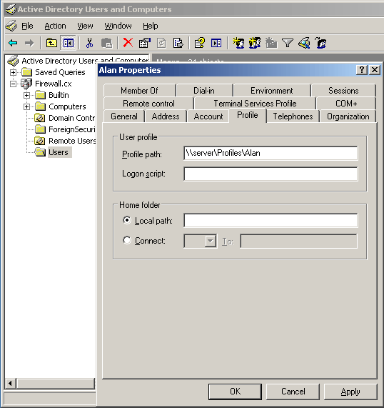Open the Window menu
The image size is (384, 408).
[x=118, y=26]
